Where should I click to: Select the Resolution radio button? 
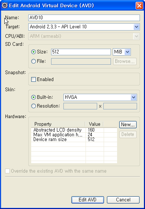[33, 106]
